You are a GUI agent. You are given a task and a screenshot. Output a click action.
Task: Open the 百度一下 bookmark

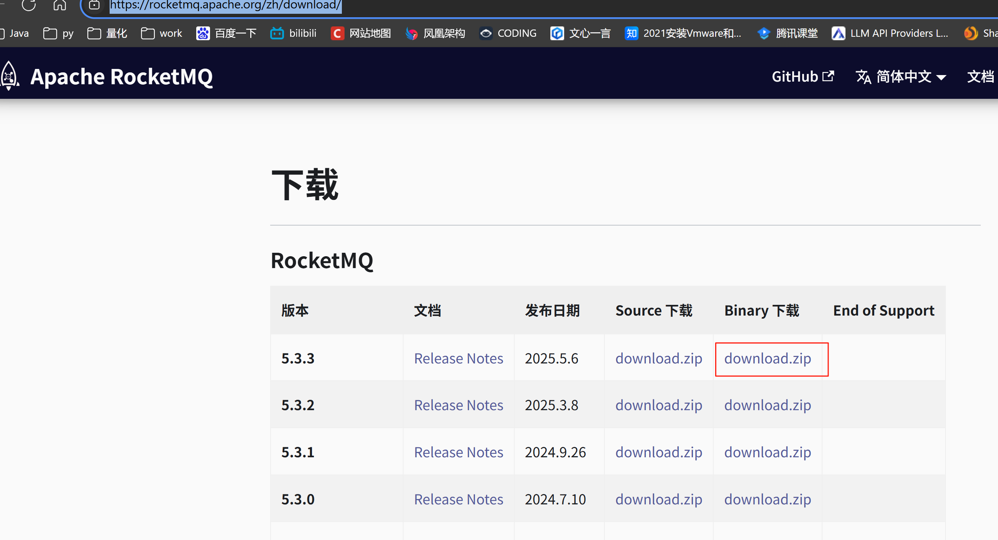pos(226,33)
